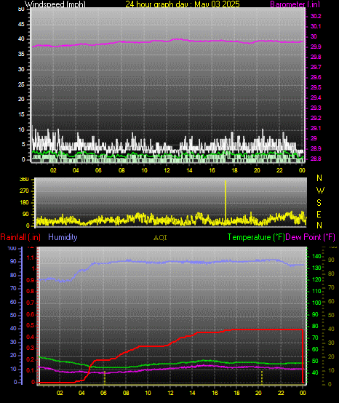Click the red rainfall drop at midnight
The image size is (339, 403).
click(303, 356)
